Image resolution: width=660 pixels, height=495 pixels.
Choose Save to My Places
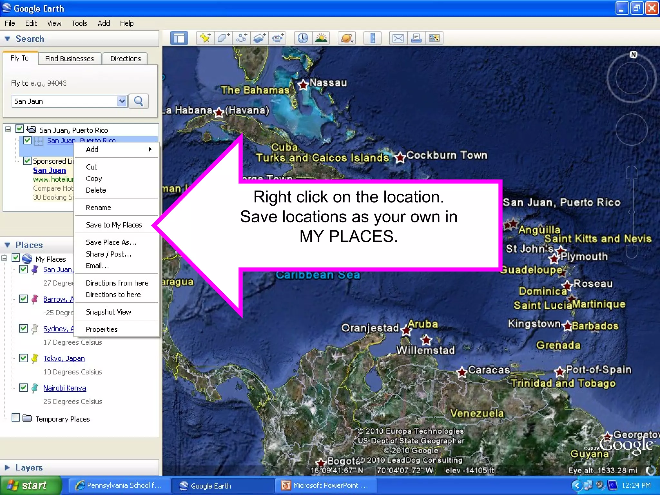[114, 225]
